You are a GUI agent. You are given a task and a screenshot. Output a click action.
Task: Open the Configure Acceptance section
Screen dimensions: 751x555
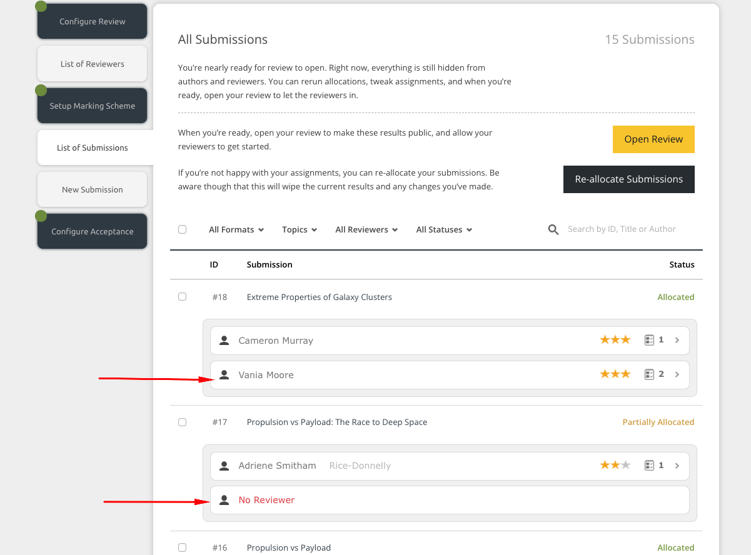(x=92, y=231)
